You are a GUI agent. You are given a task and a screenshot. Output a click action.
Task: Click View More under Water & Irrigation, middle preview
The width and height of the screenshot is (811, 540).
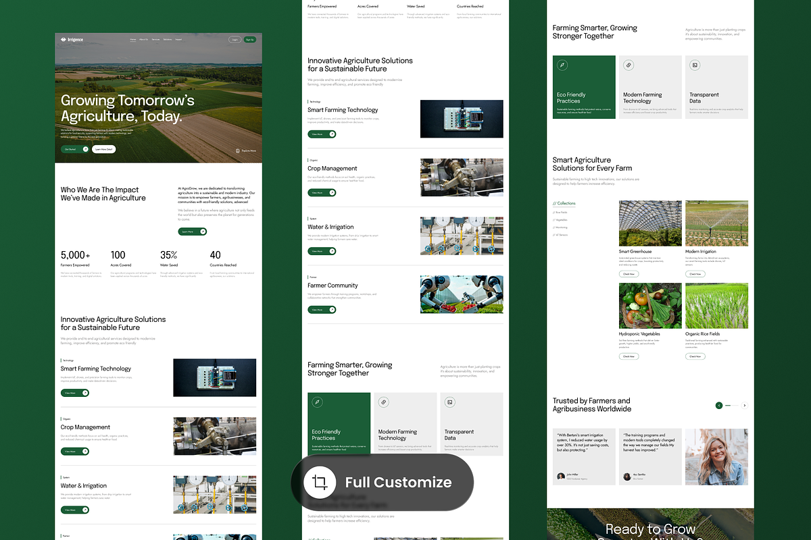pyautogui.click(x=322, y=251)
